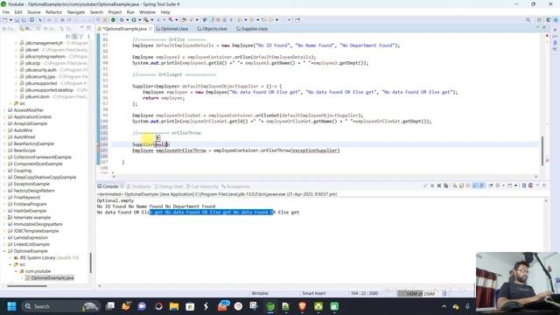The height and width of the screenshot is (315, 560).
Task: Click the Clear Console icon
Action: (455, 185)
